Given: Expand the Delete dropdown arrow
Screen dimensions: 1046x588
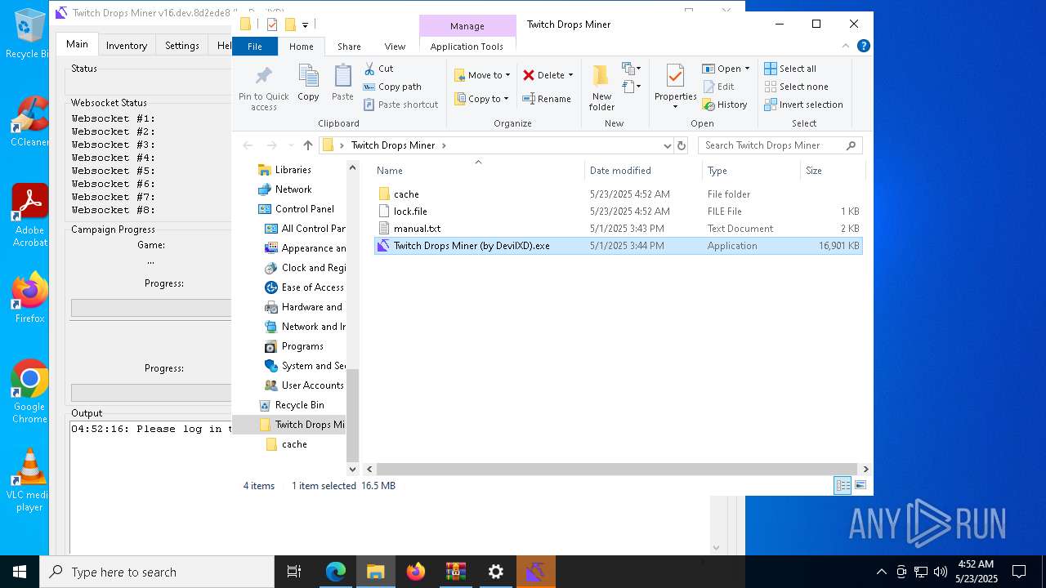Looking at the screenshot, I should tap(570, 75).
